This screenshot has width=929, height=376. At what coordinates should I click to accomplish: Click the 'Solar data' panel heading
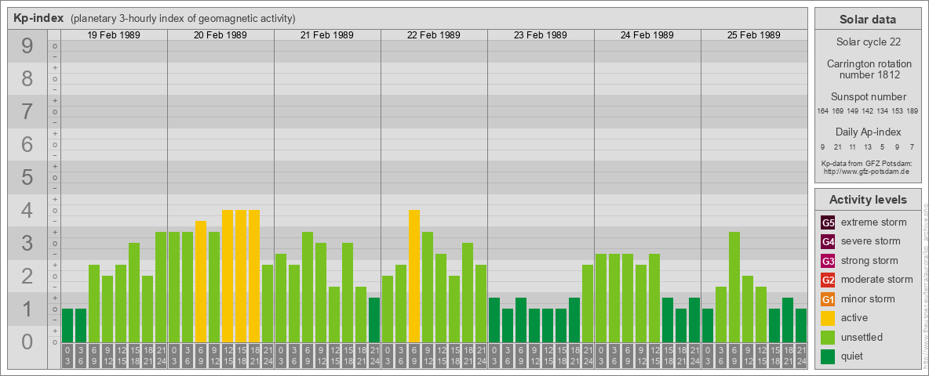point(868,20)
